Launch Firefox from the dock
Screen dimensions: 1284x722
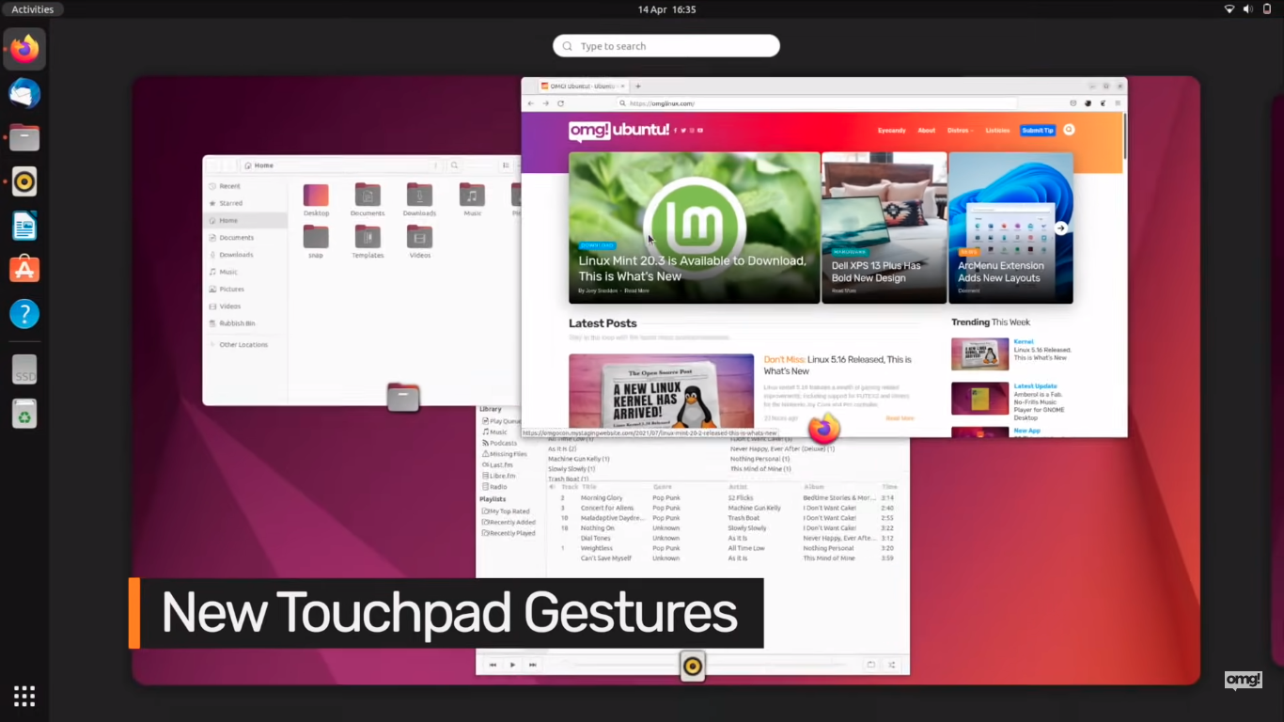click(24, 49)
